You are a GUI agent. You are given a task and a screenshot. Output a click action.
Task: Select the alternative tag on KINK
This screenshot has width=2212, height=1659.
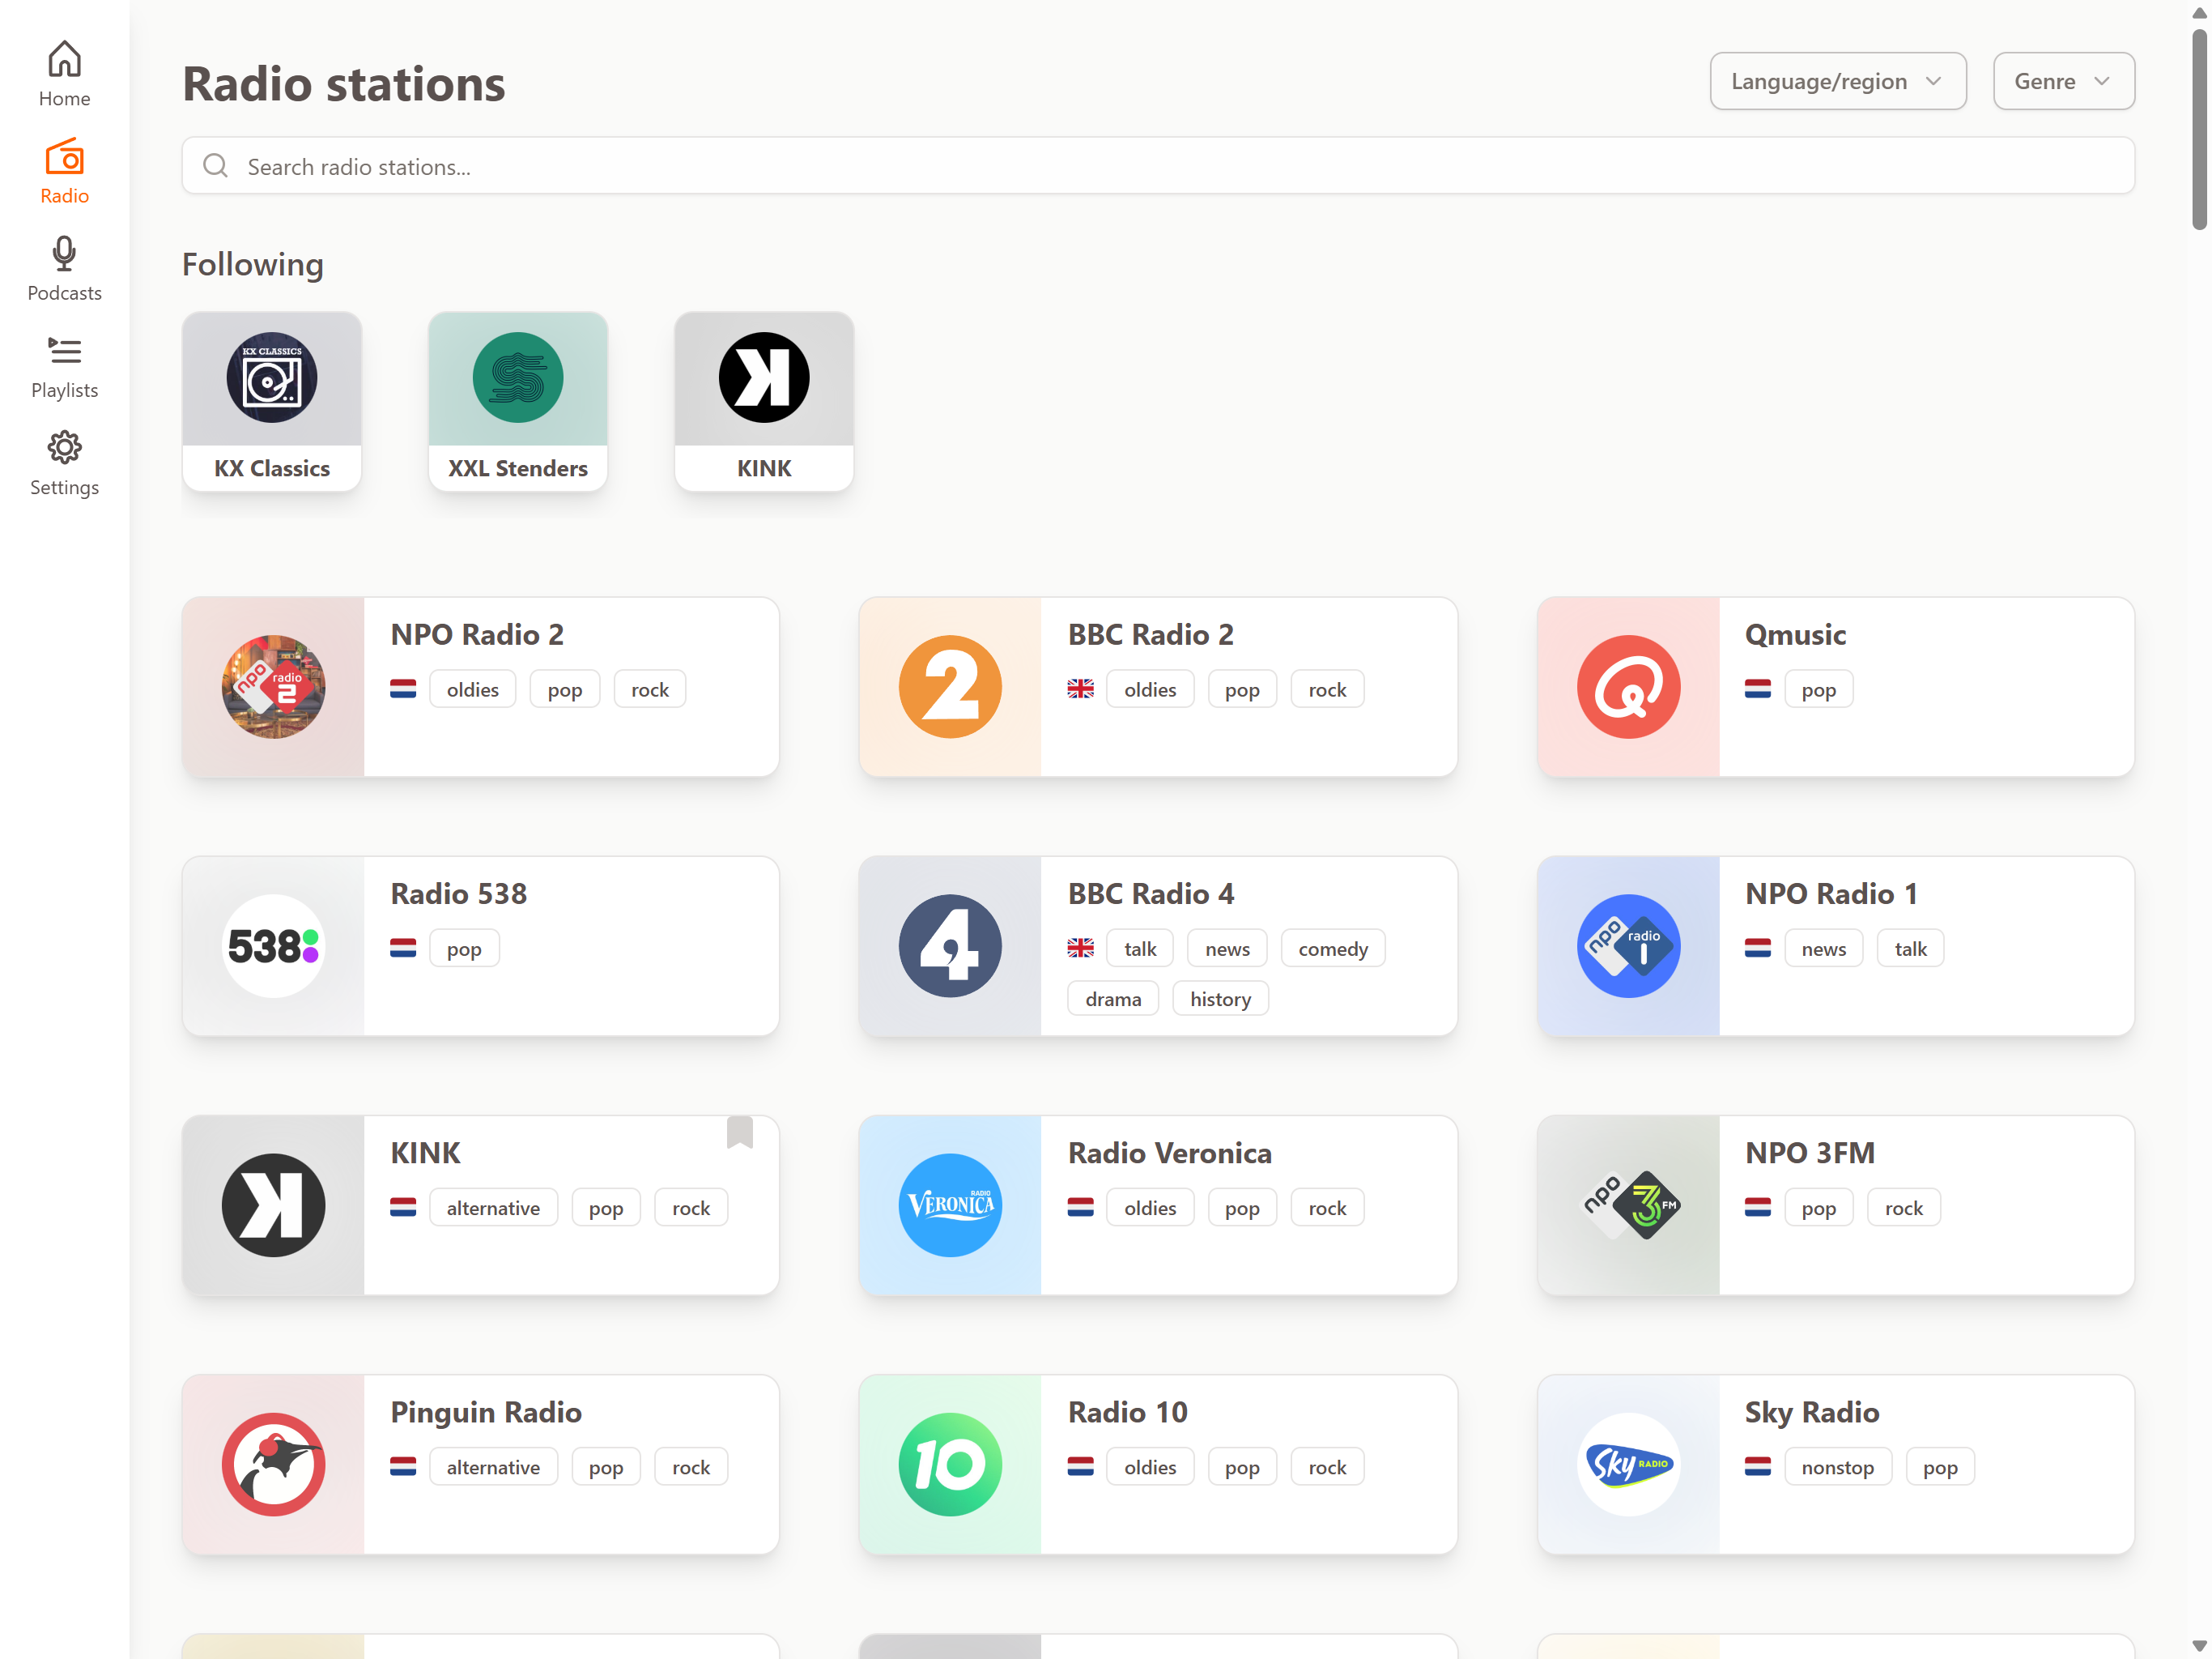(x=493, y=1208)
